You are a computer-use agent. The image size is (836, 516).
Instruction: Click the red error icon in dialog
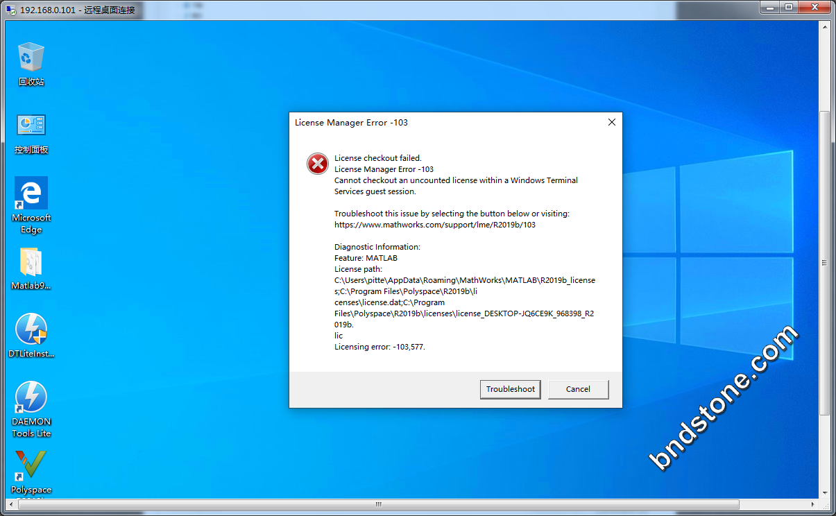click(318, 164)
